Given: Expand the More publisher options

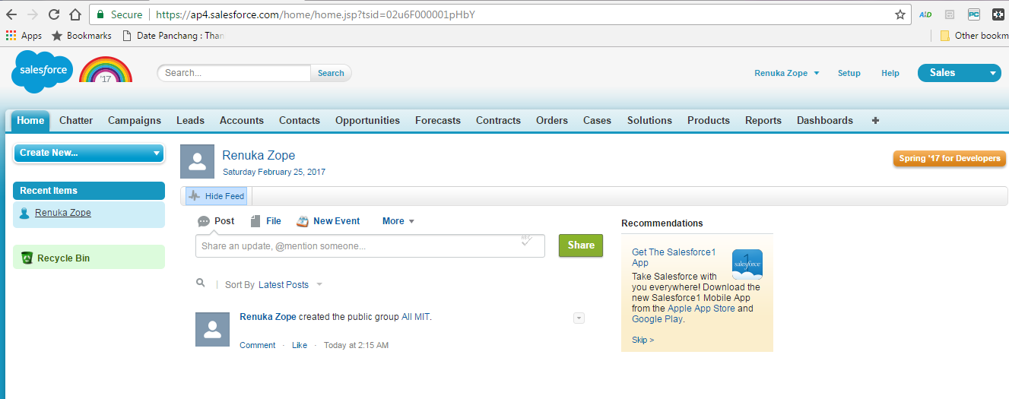Looking at the screenshot, I should (398, 221).
